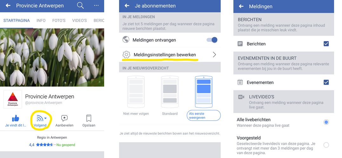This screenshot has width=342, height=158.
Task: Tap the Aanbevelen recommend icon
Action: 64,118
